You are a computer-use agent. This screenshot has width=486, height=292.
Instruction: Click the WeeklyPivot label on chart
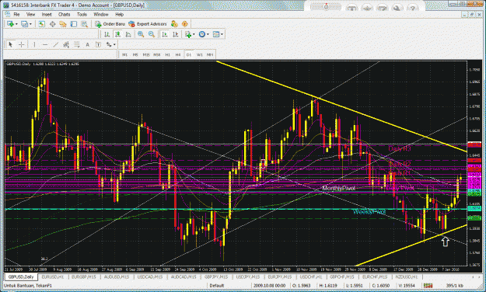[x=369, y=212]
